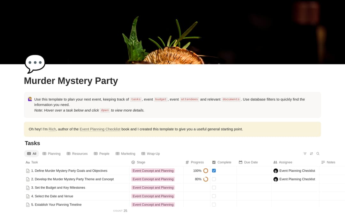Open the database filter icon
345x215 pixels.
(x=305, y=153)
